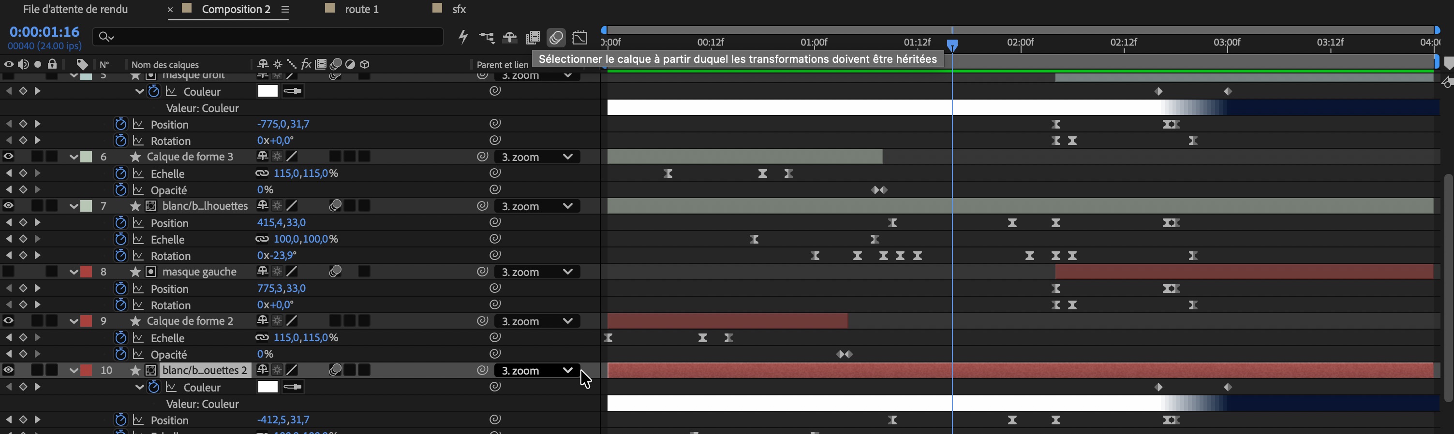This screenshot has height=434, width=1454.
Task: Toggle stopwatch on Calque de forme 3 Echelle
Action: (120, 174)
